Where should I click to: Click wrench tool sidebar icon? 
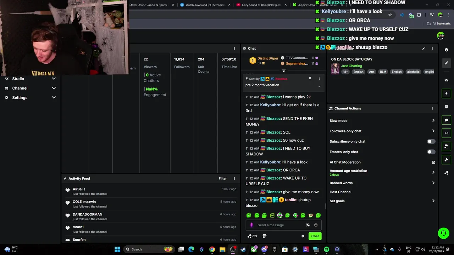[447, 159]
